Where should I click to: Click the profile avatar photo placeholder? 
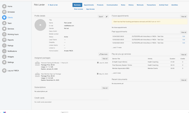pos(40,25)
